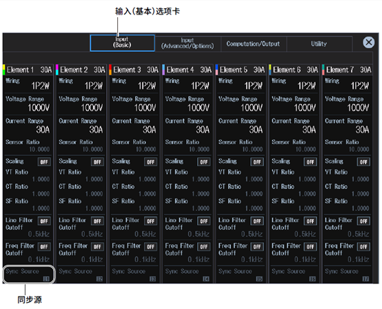Screen dimensions: 382x309
Task: Open Sync Source I4 for Element 4
Action: (x=188, y=275)
